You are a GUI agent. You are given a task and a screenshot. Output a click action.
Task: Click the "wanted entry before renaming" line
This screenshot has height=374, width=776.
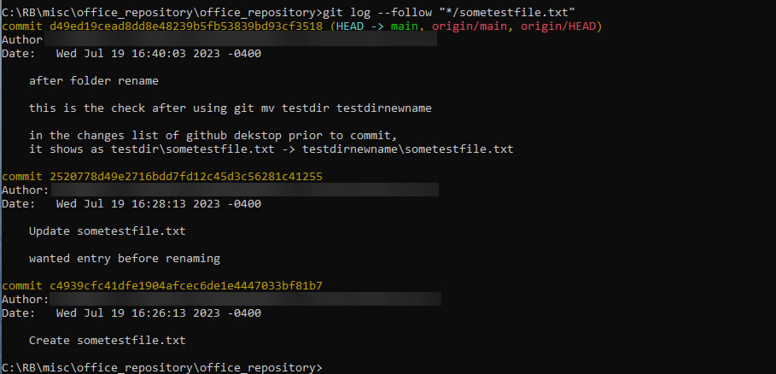125,259
